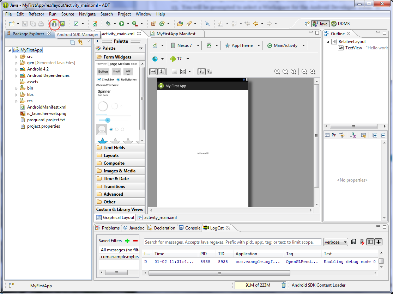Click the canvas vertical scrollbar

(x=316, y=136)
